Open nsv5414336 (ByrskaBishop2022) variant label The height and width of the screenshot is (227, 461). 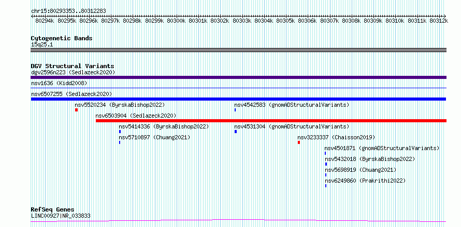coord(164,126)
